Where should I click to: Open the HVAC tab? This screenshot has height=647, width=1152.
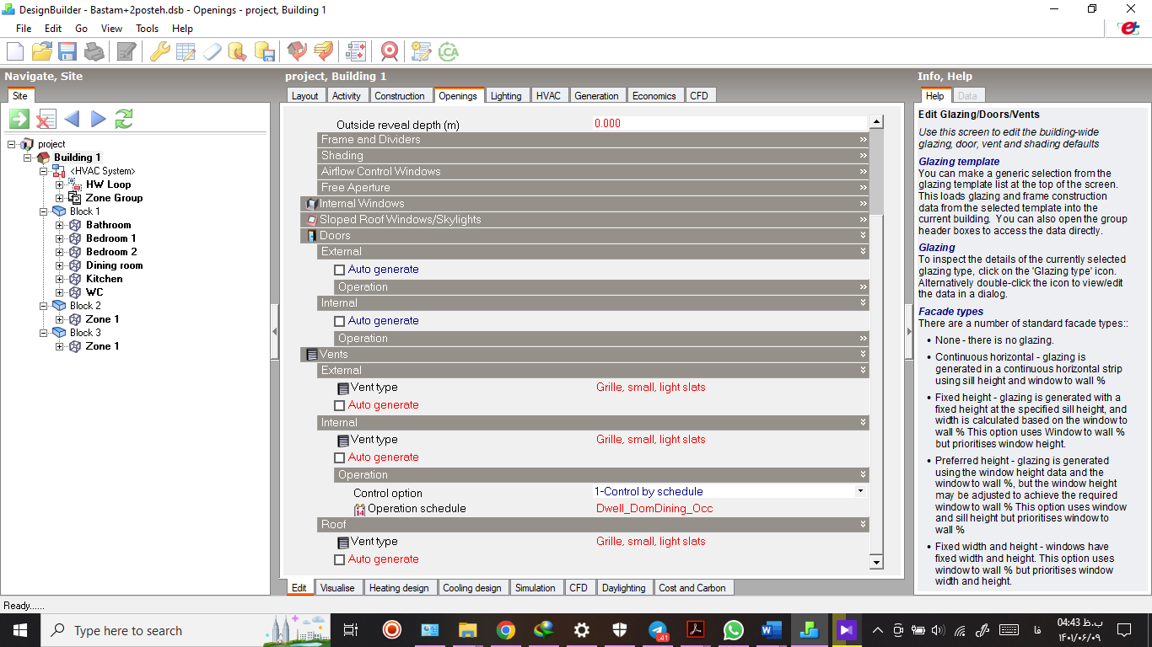(x=548, y=96)
